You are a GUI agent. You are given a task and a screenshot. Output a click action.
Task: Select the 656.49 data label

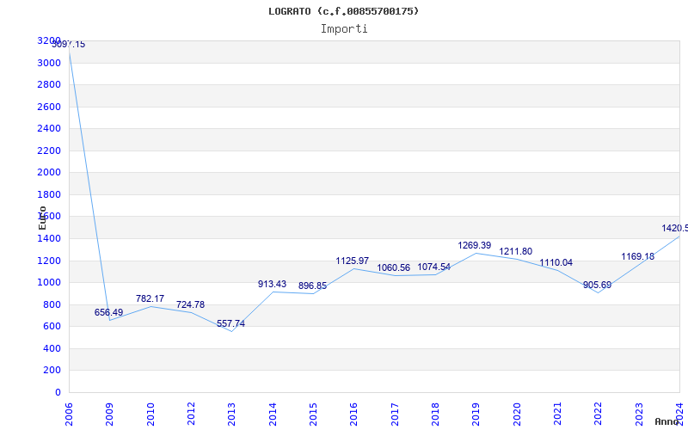click(x=109, y=312)
